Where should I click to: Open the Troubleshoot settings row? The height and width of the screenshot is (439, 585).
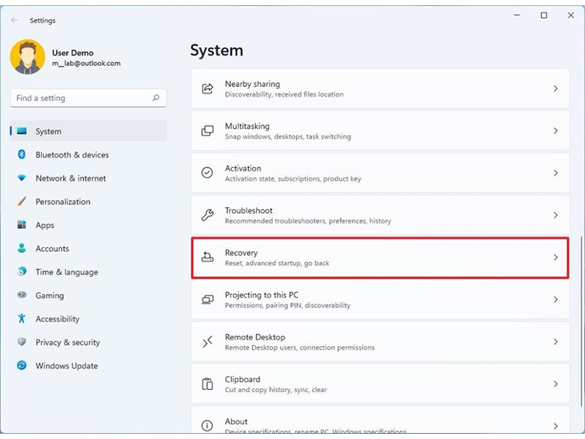(380, 215)
